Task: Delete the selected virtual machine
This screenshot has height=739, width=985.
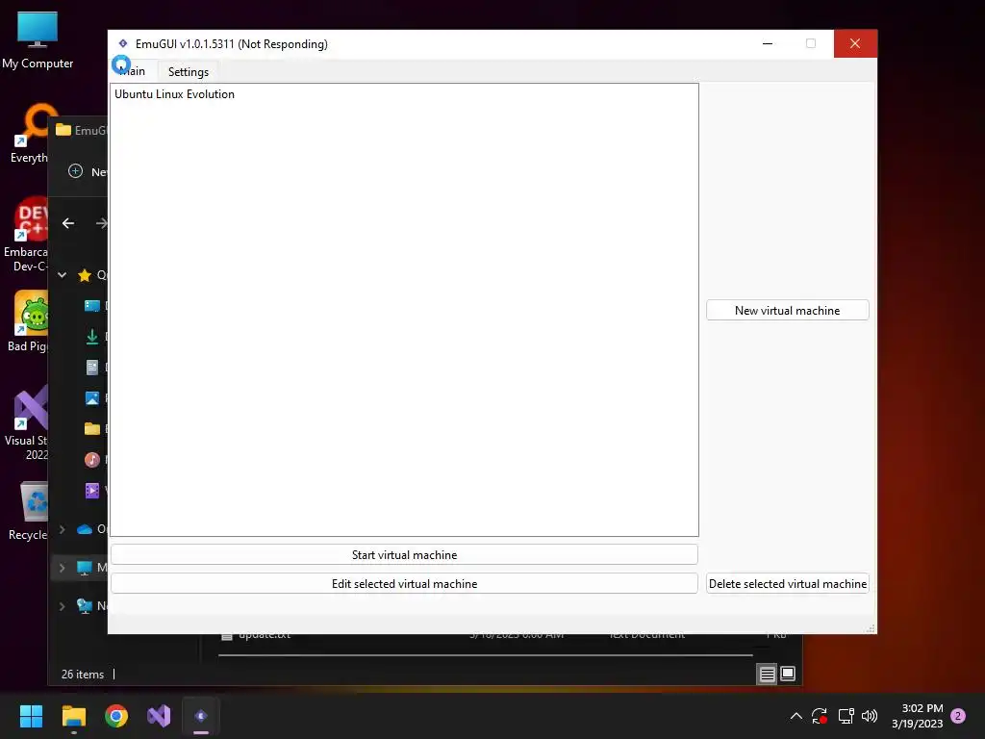Action: tap(787, 584)
